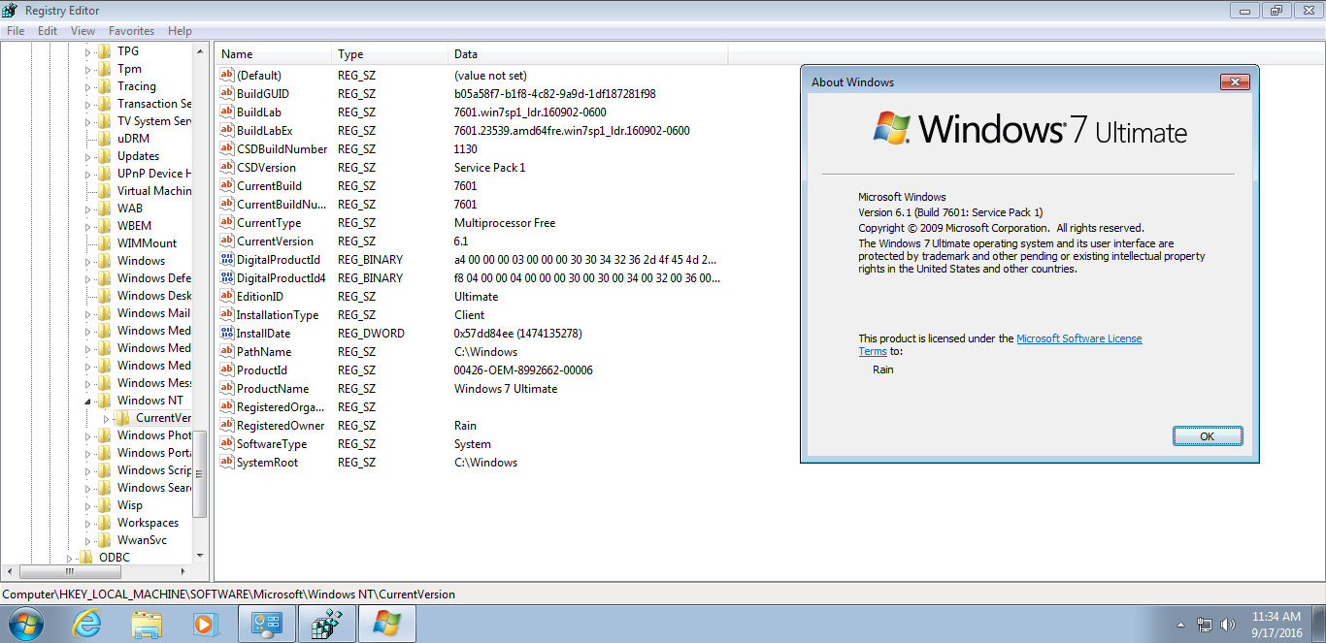1326x643 pixels.
Task: Open the Favorites menu
Action: click(x=131, y=31)
